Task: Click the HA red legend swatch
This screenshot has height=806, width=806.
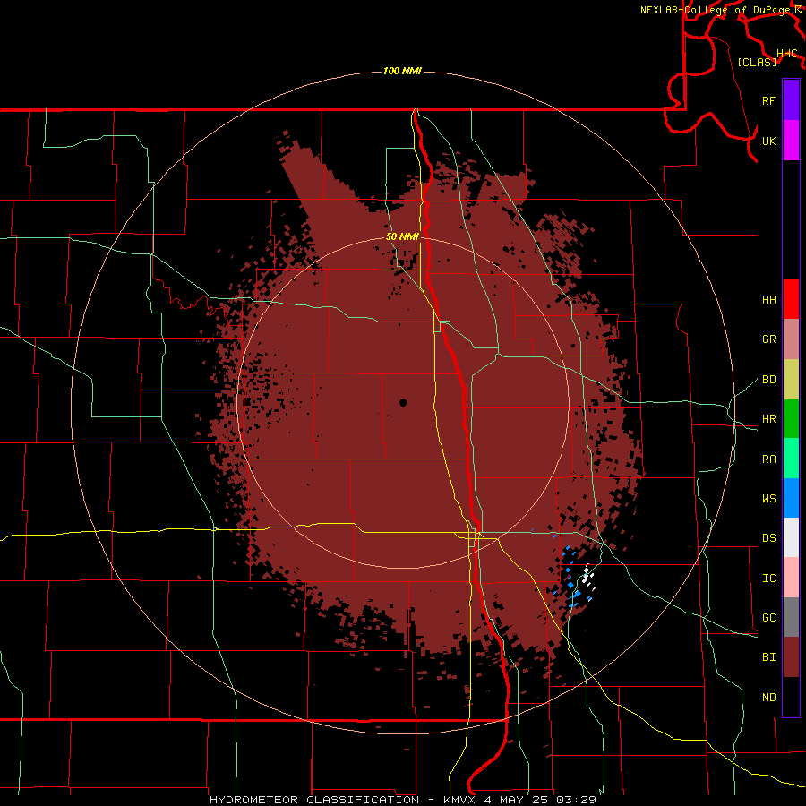Action: 791,299
